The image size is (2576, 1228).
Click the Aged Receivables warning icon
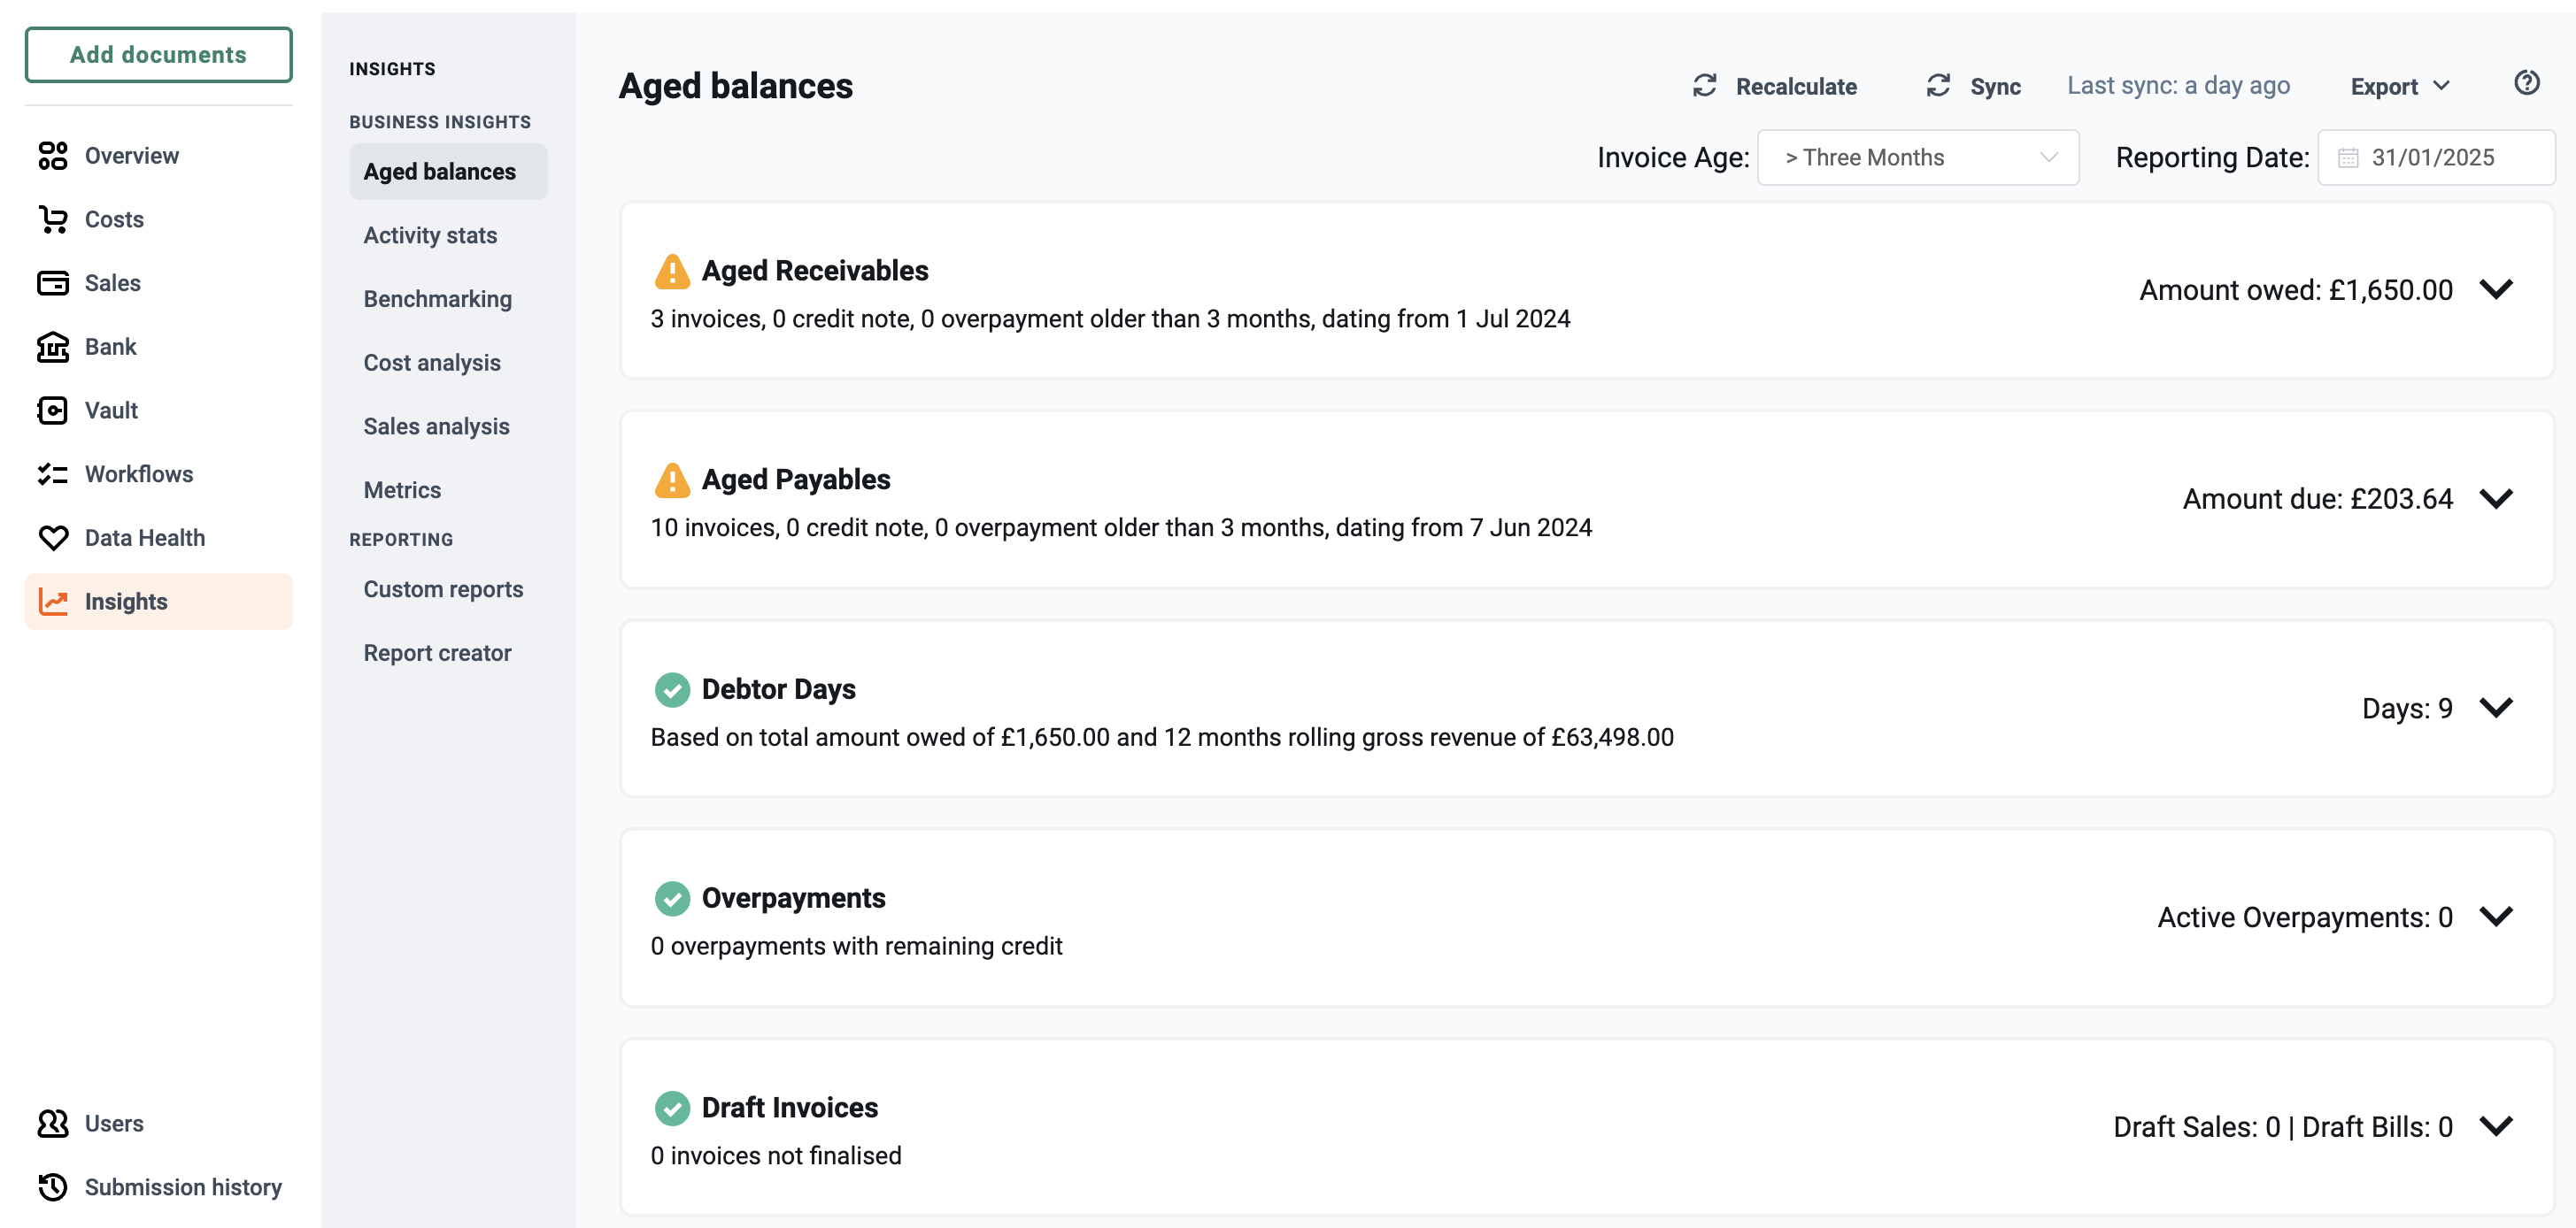[672, 271]
